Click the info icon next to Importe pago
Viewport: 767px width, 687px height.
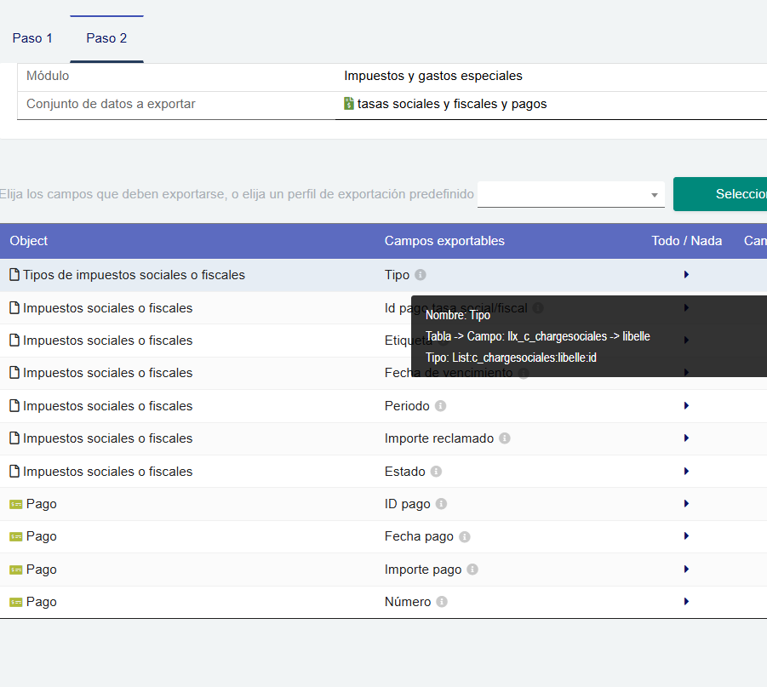point(472,570)
